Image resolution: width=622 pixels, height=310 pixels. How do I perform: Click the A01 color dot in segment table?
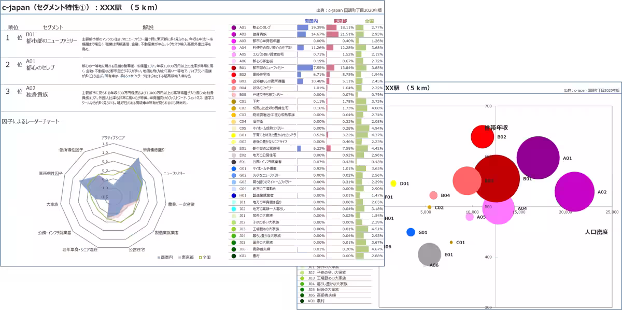(x=234, y=27)
